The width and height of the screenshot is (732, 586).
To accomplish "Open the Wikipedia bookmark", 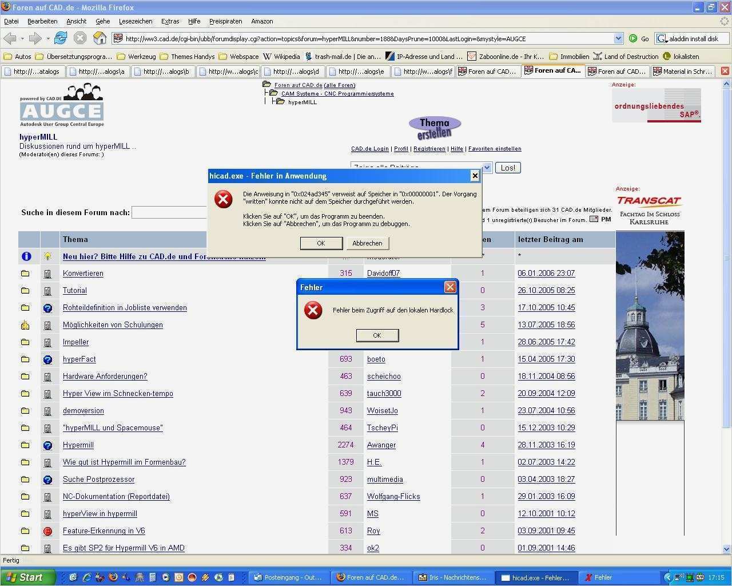I will tap(281, 57).
